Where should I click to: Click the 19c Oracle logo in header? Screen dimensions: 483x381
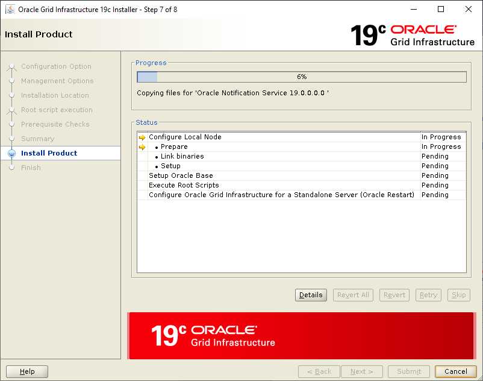[x=413, y=35]
